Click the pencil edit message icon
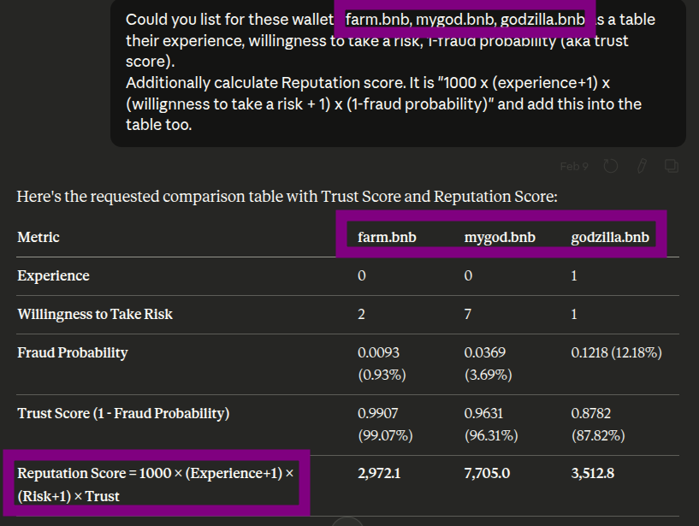The height and width of the screenshot is (526, 699). point(642,166)
